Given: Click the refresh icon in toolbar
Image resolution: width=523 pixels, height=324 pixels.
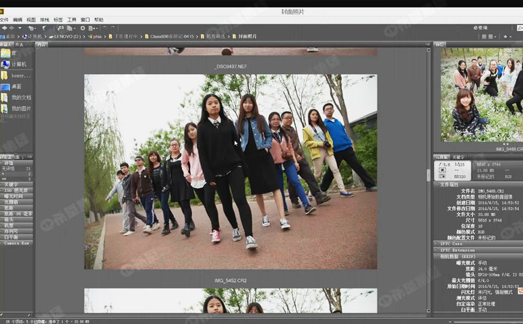Looking at the screenshot, I should (x=82, y=28).
